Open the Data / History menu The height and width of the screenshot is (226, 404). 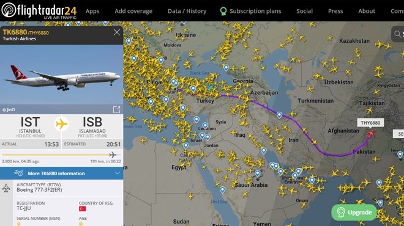pyautogui.click(x=187, y=11)
